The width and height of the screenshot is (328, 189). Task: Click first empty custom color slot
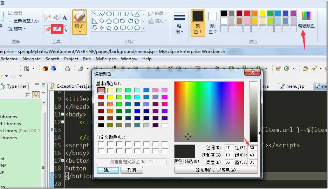pyautogui.click(x=101, y=144)
